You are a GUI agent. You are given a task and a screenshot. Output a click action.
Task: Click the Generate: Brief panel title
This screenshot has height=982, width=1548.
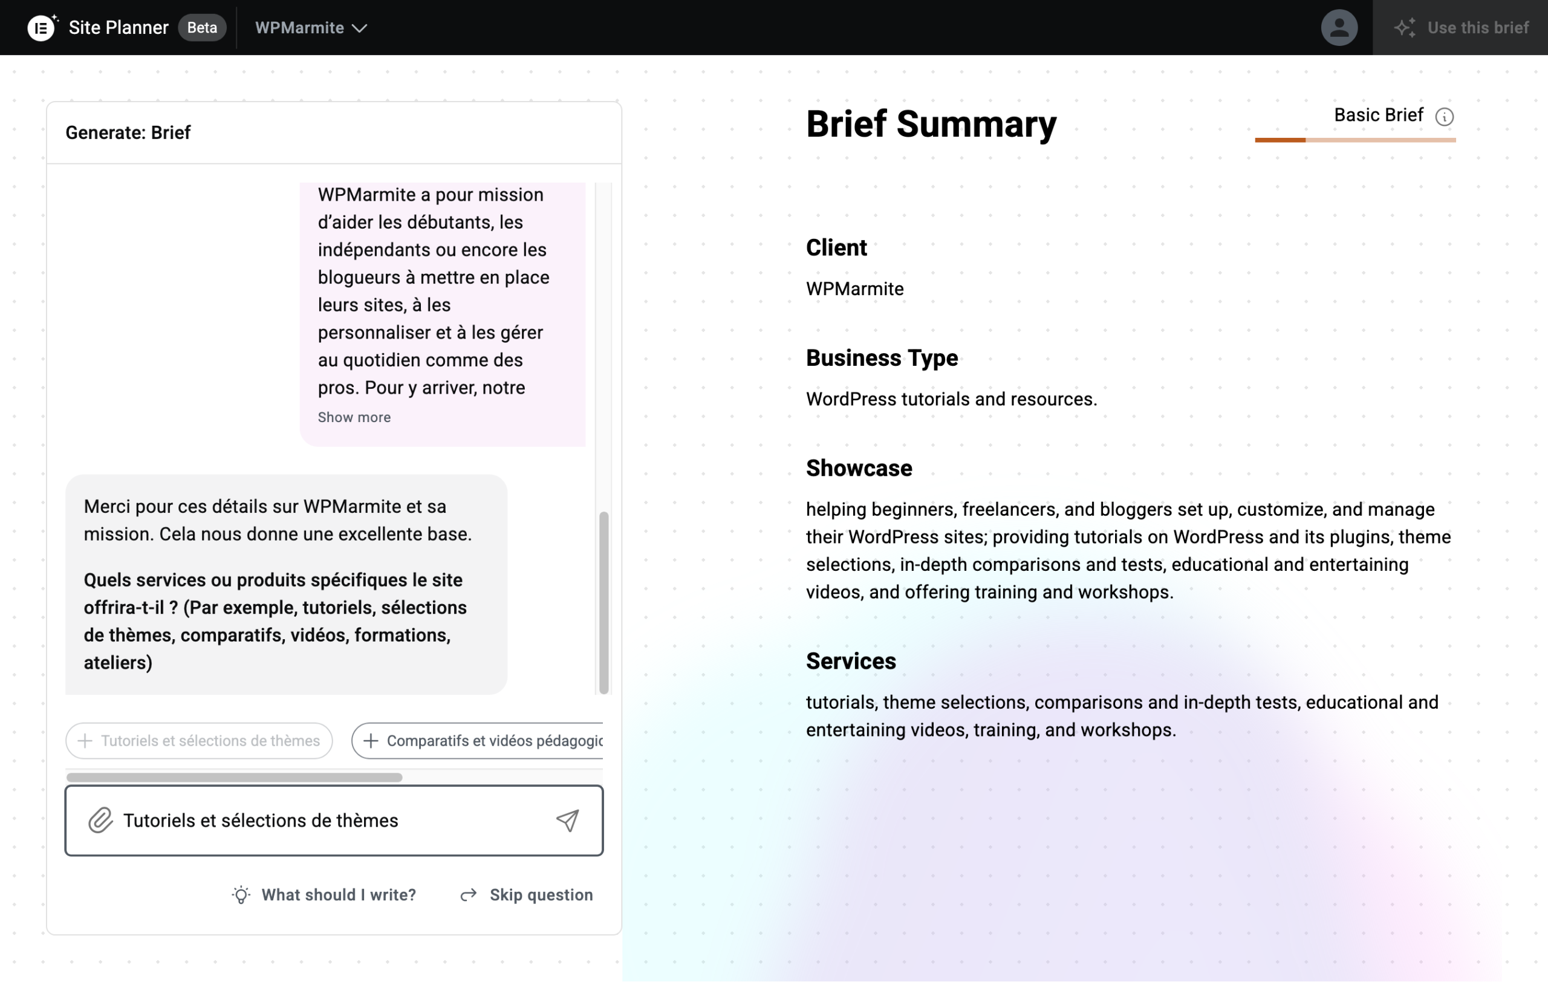128,132
